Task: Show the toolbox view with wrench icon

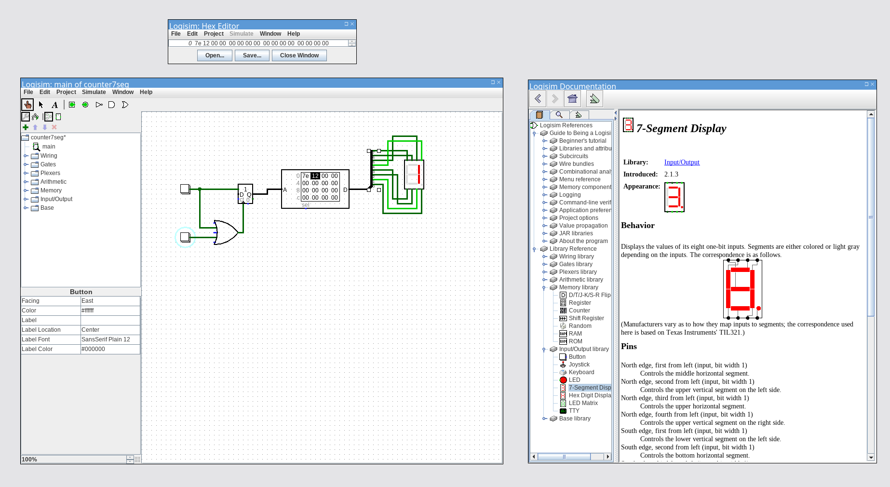Action: point(26,117)
